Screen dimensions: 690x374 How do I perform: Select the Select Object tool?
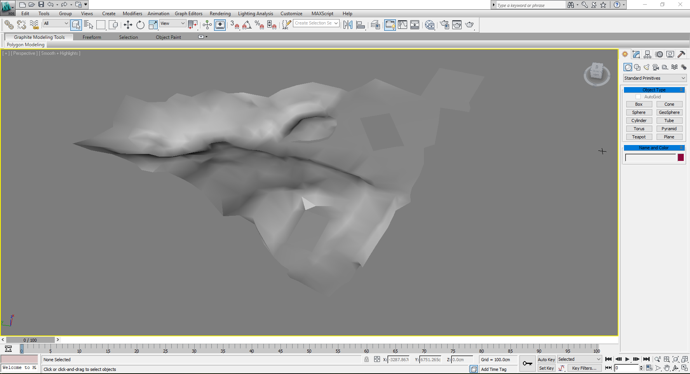[x=76, y=24]
